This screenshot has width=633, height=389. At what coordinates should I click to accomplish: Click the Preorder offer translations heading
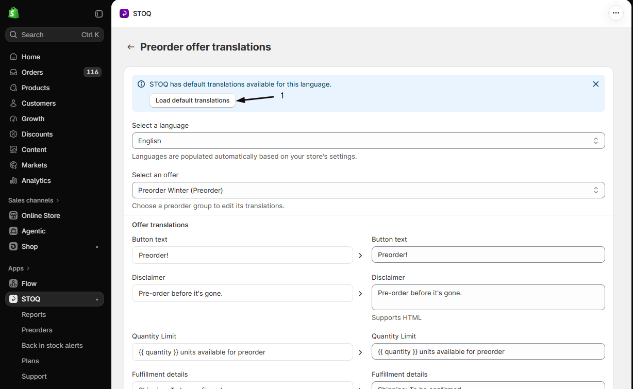tap(206, 47)
